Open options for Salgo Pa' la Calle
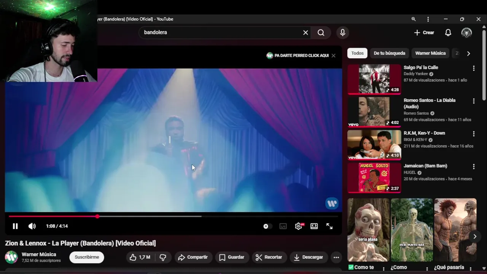487x274 pixels. click(474, 68)
